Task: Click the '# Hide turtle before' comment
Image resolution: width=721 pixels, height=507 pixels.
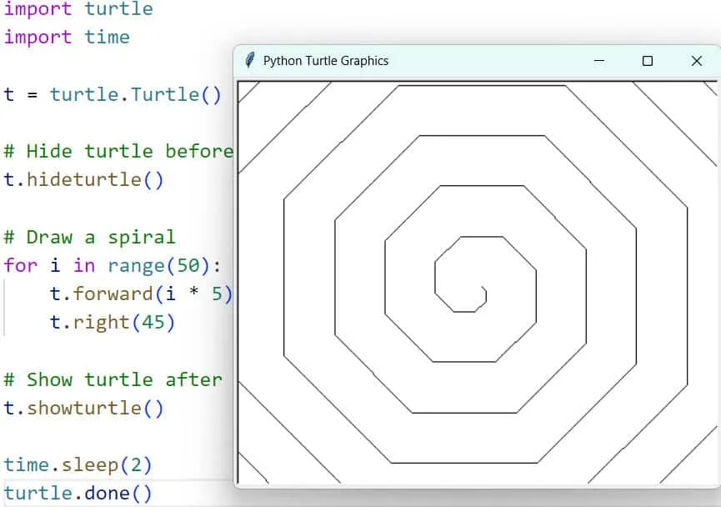Action: [118, 151]
